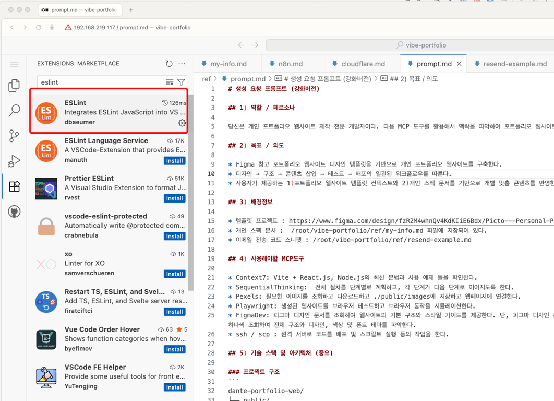Open Source Control view

pyautogui.click(x=14, y=136)
